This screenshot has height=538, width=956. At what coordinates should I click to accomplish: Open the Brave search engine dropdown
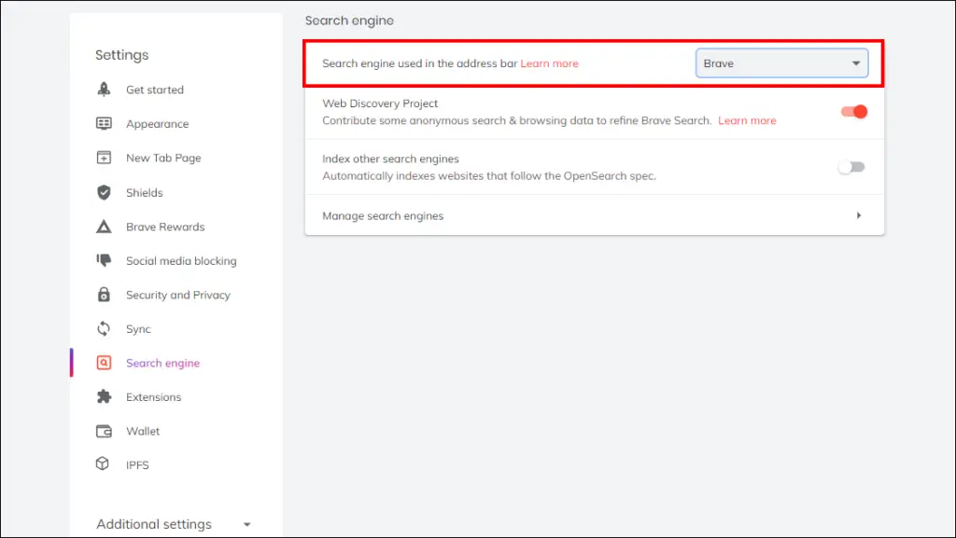(781, 63)
